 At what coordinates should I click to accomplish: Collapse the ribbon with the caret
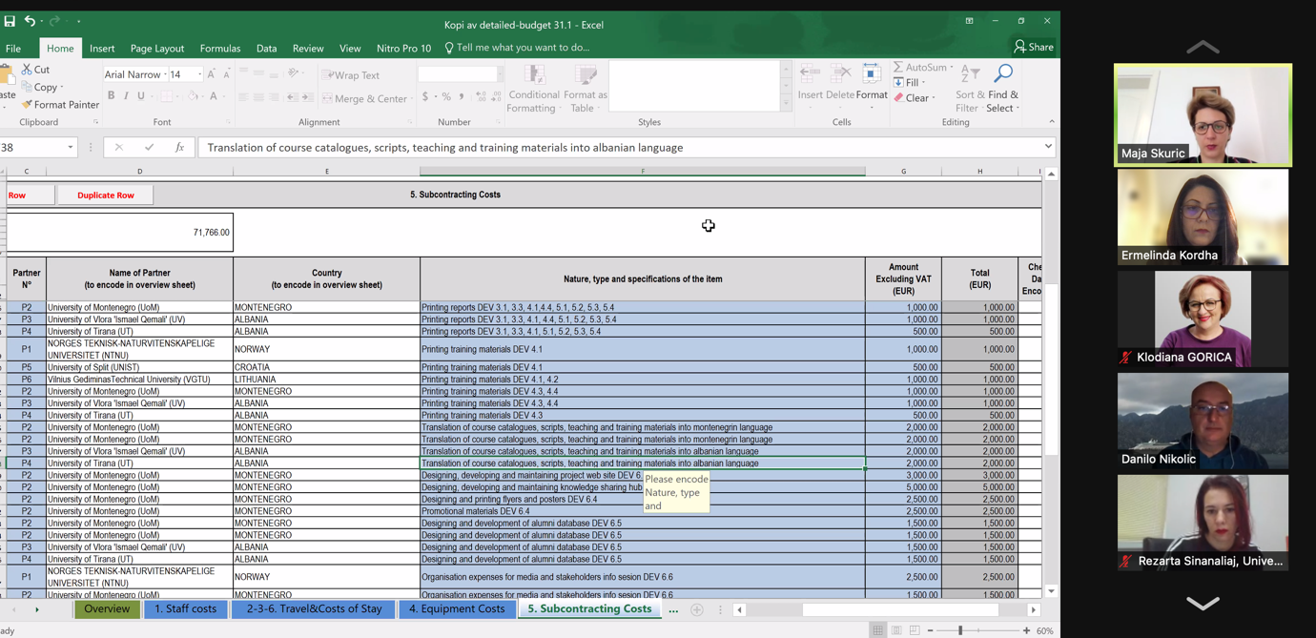click(x=1052, y=122)
